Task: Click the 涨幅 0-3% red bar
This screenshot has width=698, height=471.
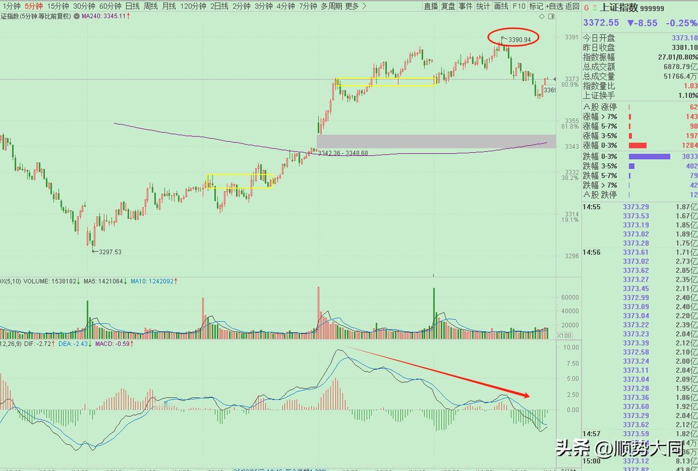Action: (x=637, y=146)
